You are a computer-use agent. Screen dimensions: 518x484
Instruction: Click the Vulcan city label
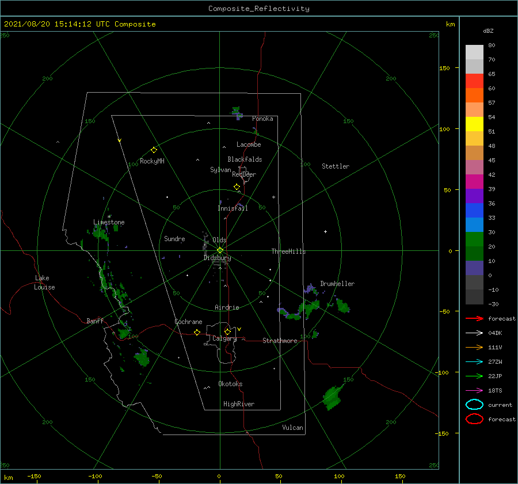point(293,428)
